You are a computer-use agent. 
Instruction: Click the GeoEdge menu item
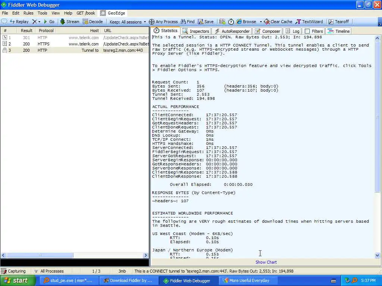(x=113, y=13)
